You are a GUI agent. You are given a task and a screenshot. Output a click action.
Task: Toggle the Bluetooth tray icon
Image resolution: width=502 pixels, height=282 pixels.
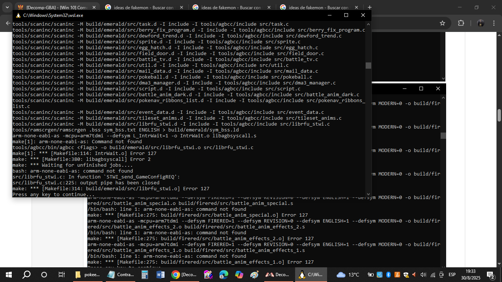(x=388, y=275)
